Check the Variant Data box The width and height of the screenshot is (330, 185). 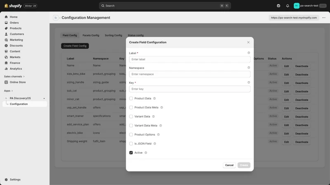point(131,116)
